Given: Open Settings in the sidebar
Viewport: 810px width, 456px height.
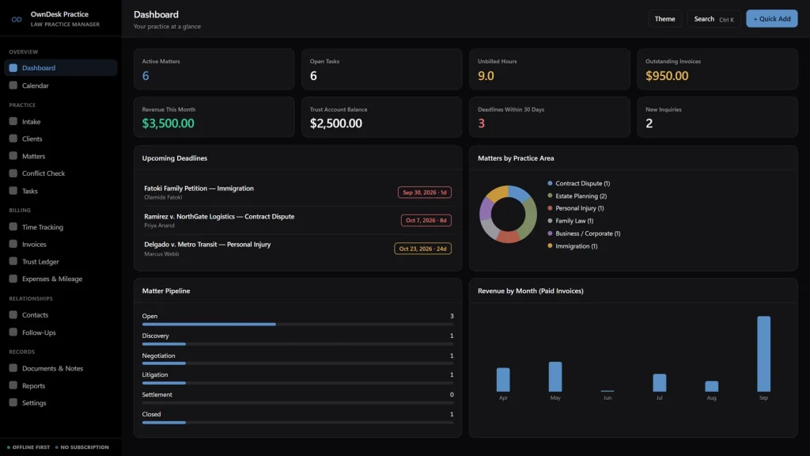Looking at the screenshot, I should point(60,403).
